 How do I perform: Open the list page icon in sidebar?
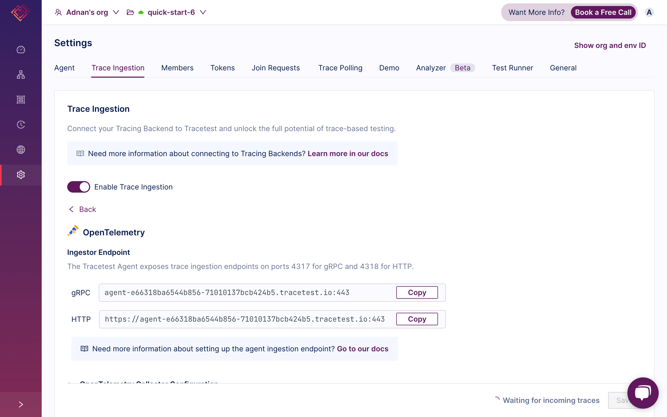click(21, 100)
